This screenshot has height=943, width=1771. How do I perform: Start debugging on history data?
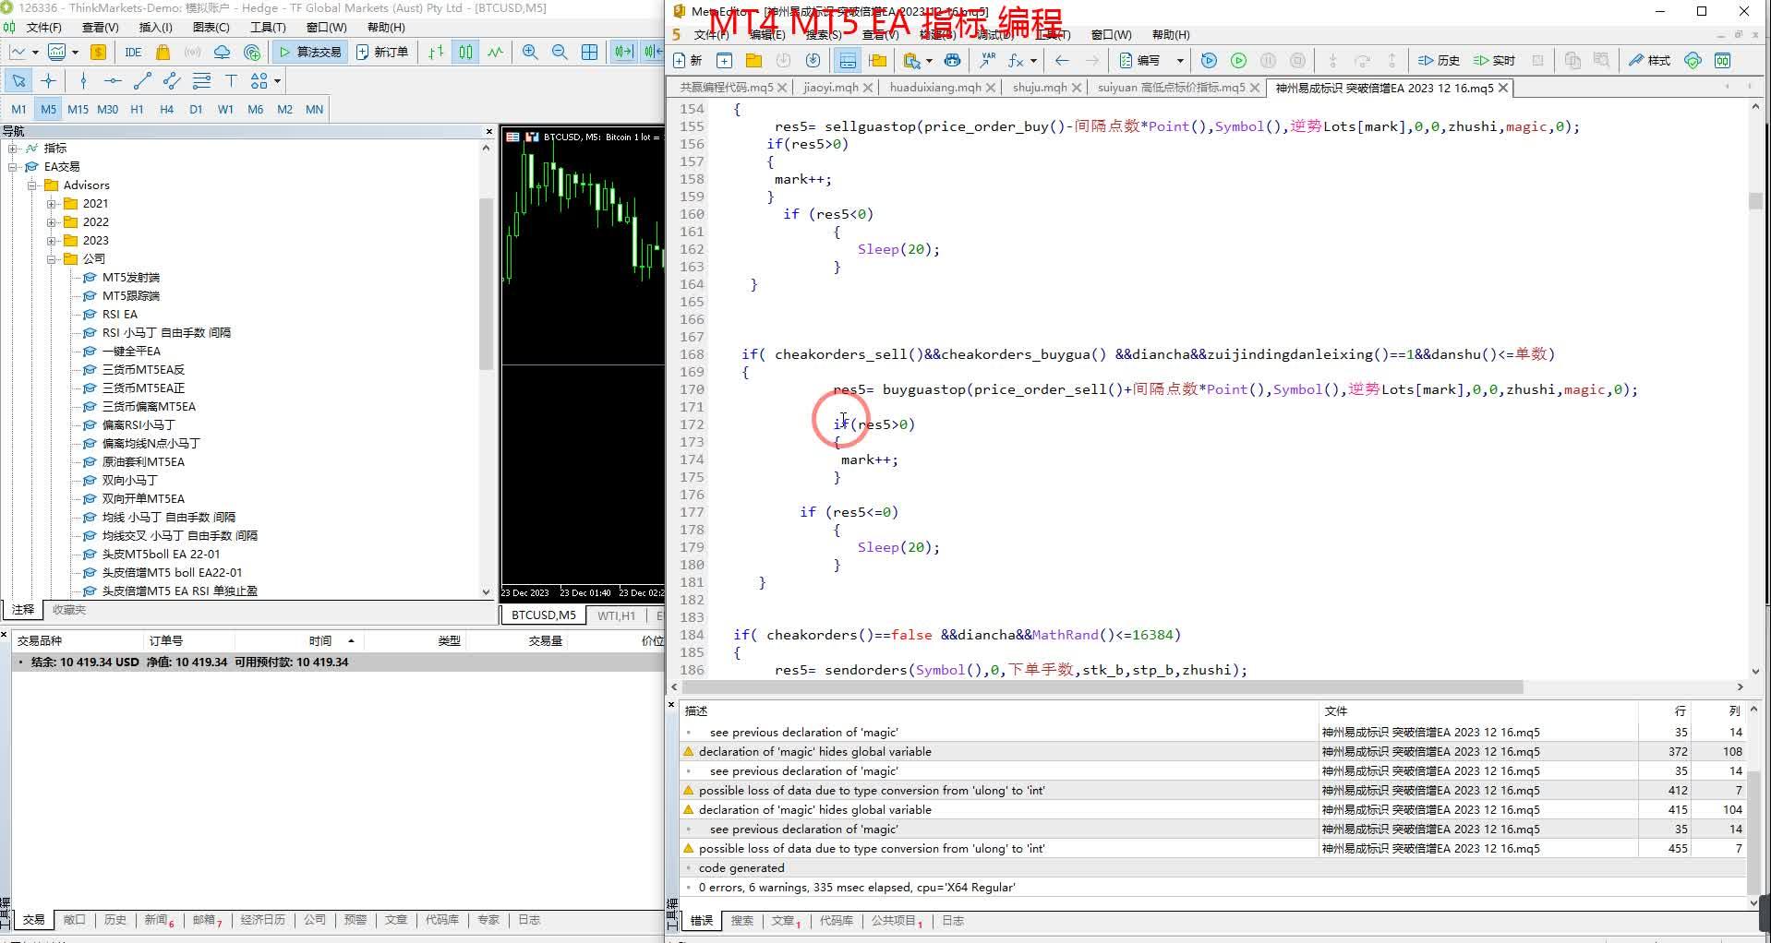1209,61
